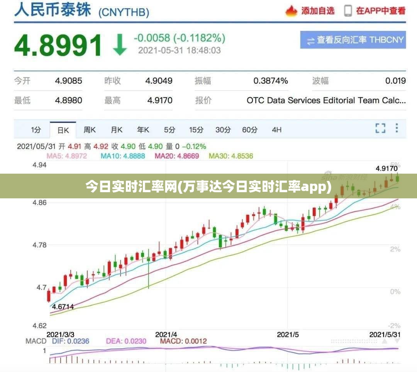Click the MA10: 4.8888 indicator label
Screen dimensions: 417x372
pyautogui.click(x=123, y=156)
